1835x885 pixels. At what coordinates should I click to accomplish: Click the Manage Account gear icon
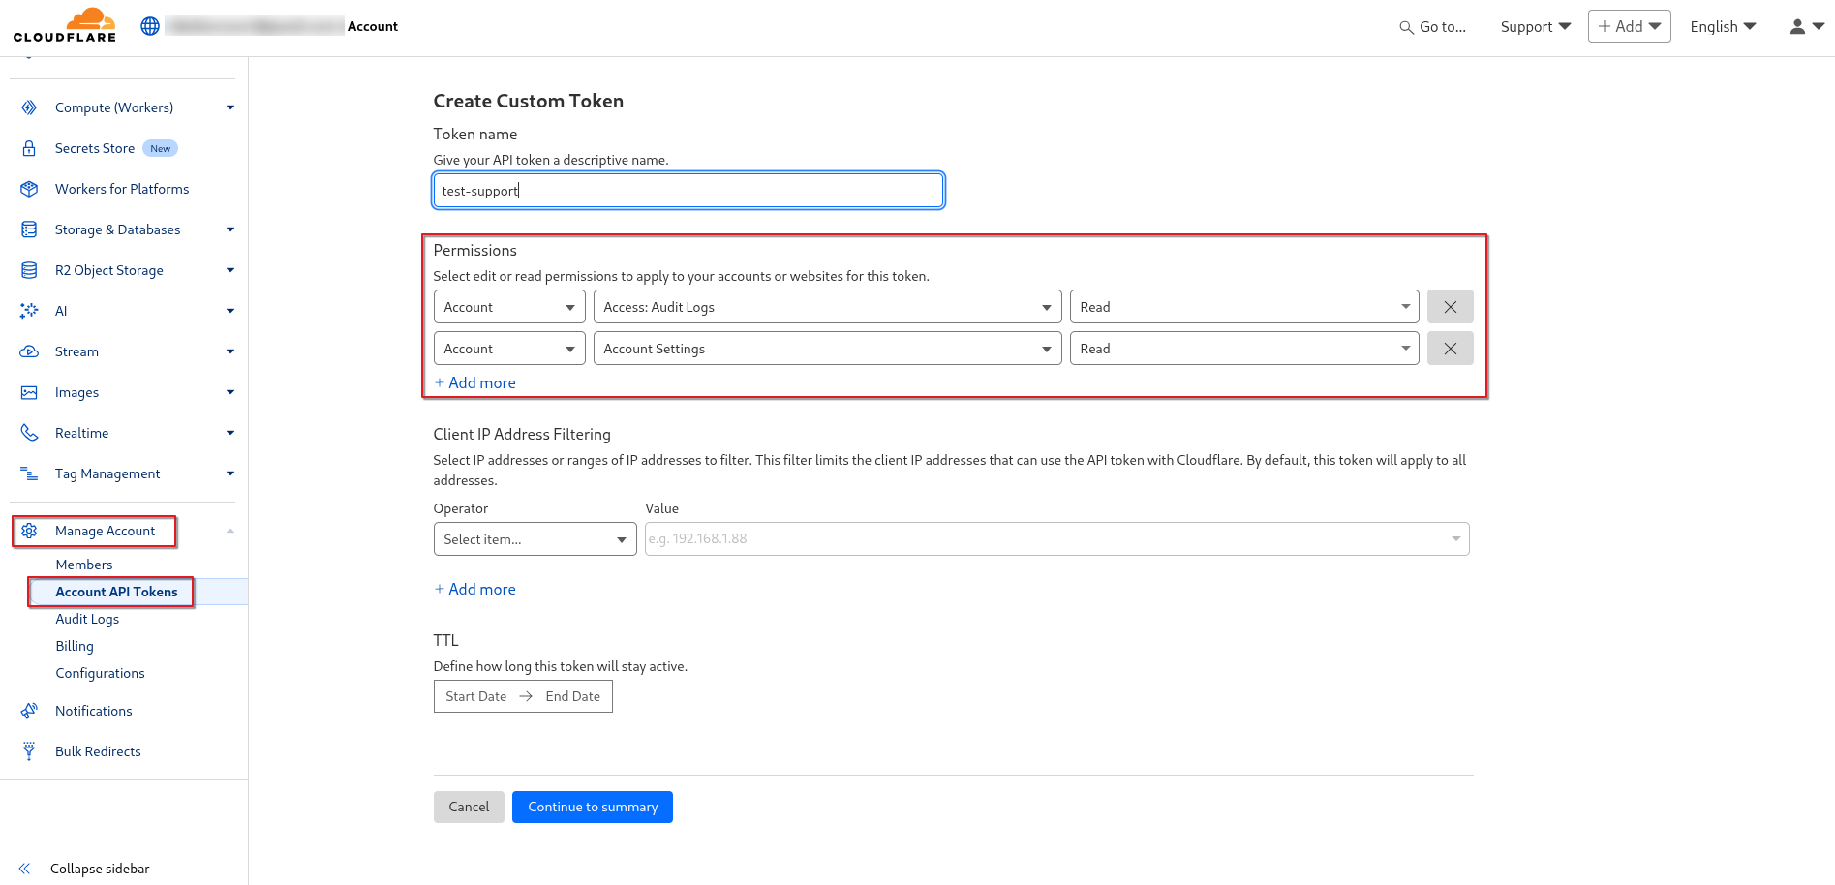(x=29, y=531)
